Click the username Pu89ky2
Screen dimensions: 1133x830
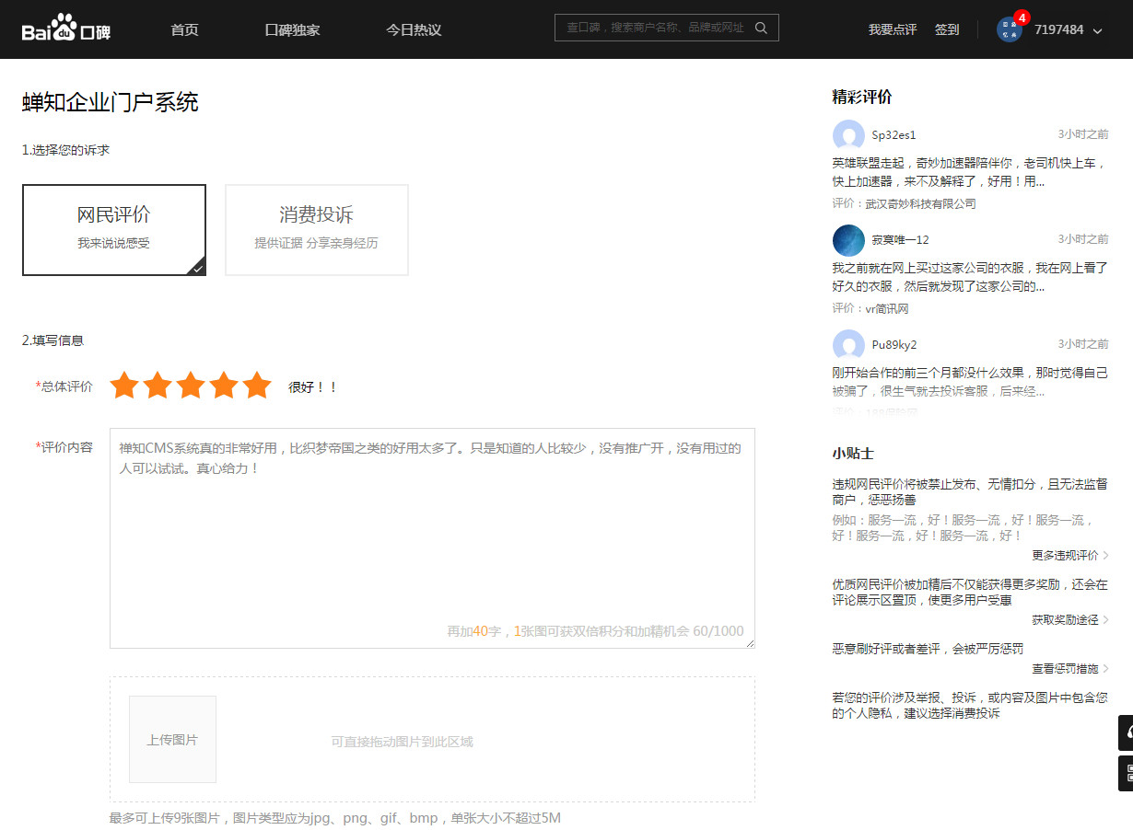coord(894,345)
